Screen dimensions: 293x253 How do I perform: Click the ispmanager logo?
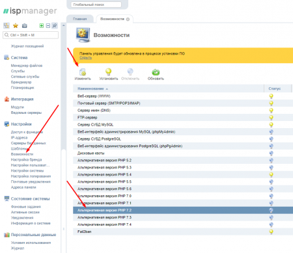tap(30, 11)
